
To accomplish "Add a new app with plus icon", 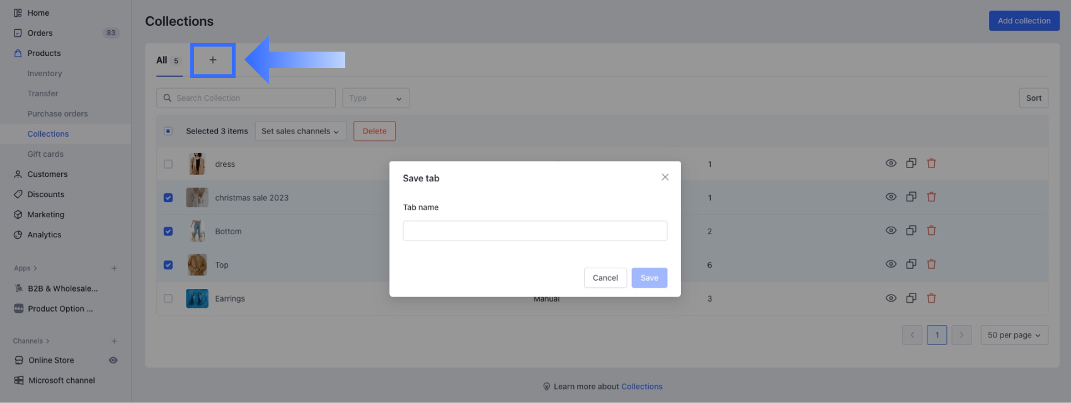I will click(x=114, y=268).
